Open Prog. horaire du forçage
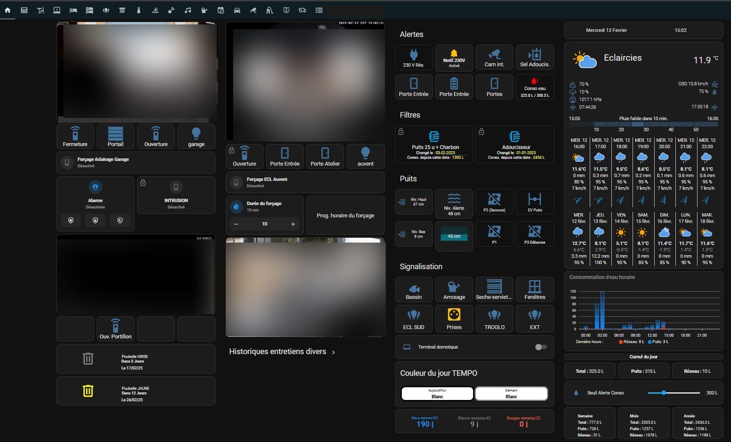 pyautogui.click(x=345, y=215)
